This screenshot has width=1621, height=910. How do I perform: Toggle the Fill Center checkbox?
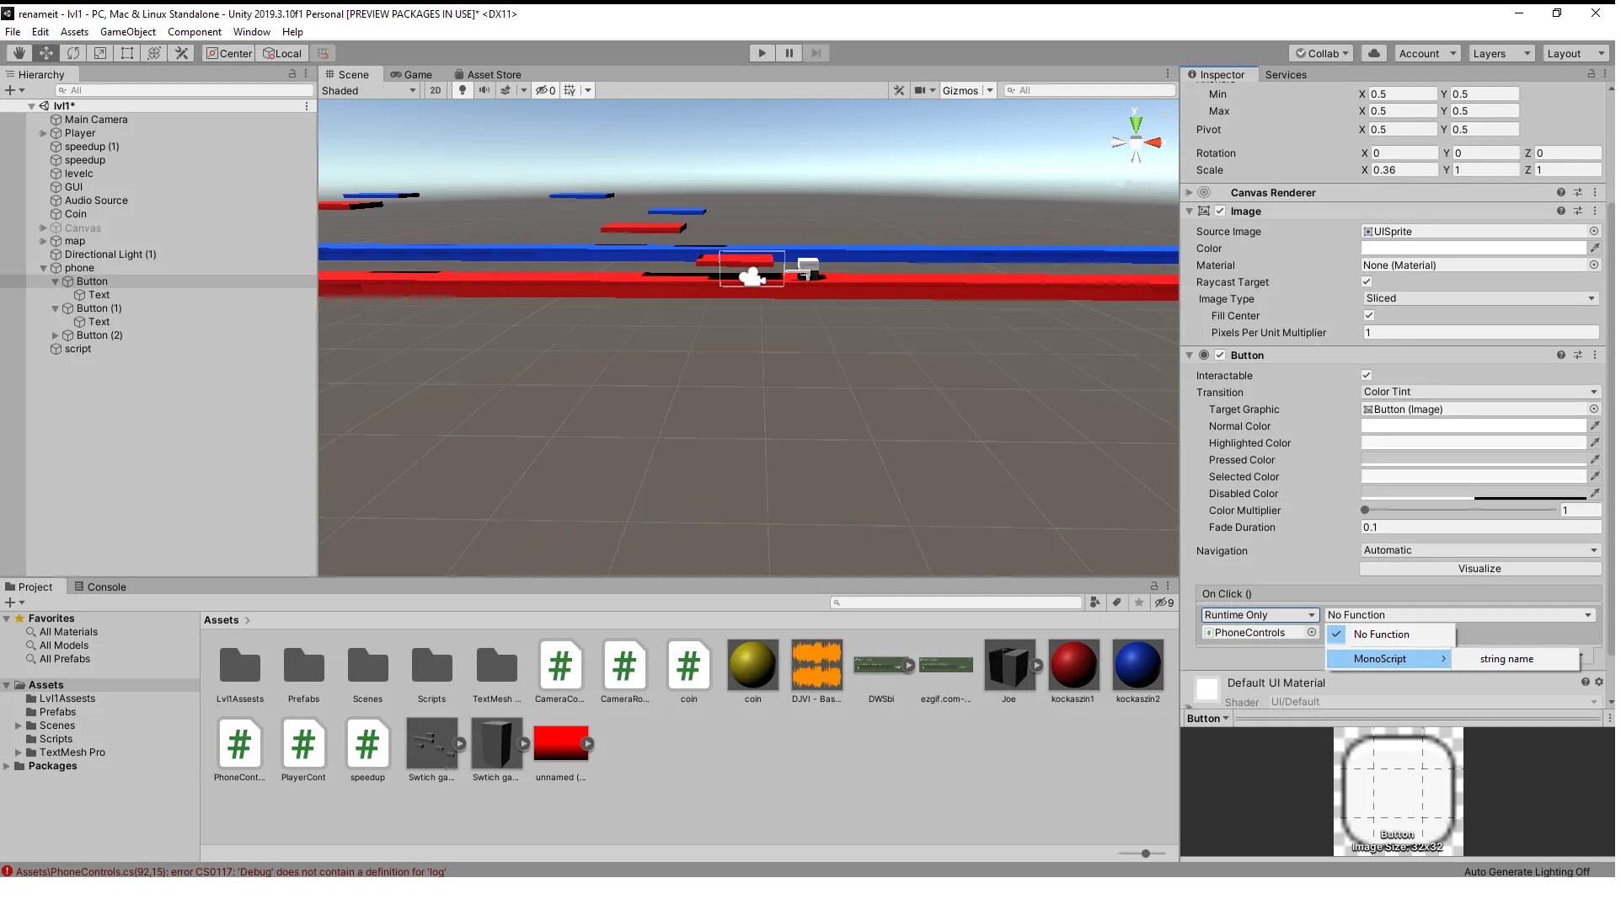coord(1369,316)
